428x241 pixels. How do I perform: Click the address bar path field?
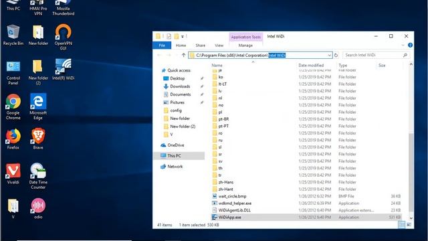coord(261,55)
